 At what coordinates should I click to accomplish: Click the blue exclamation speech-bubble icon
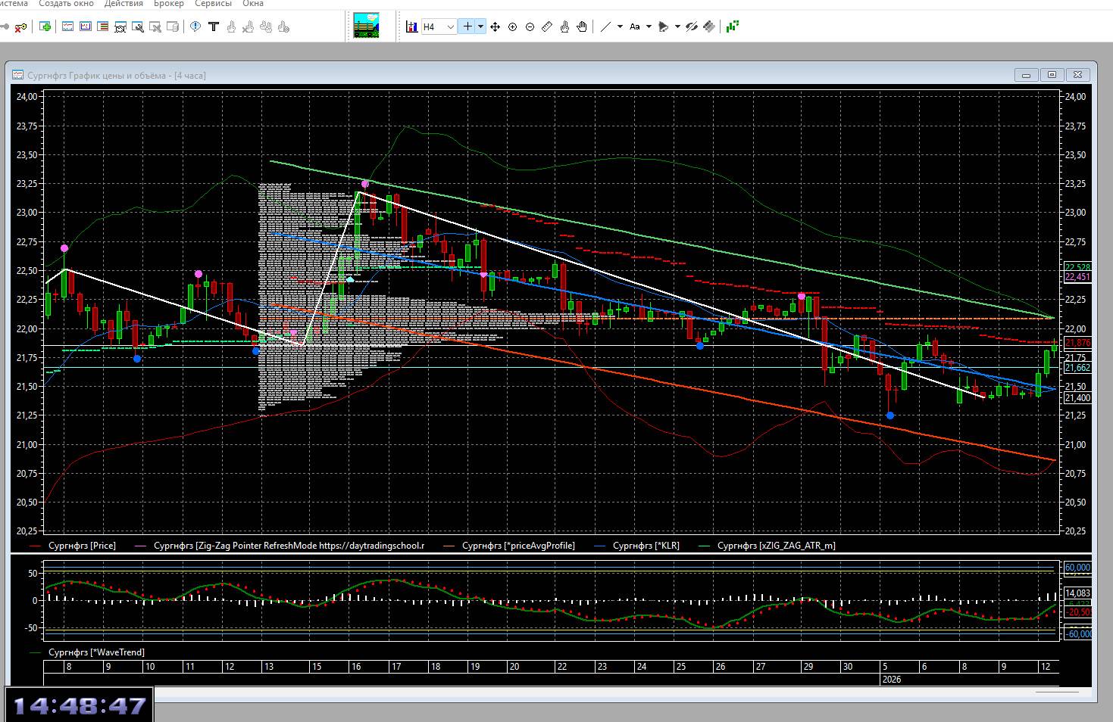[x=195, y=26]
